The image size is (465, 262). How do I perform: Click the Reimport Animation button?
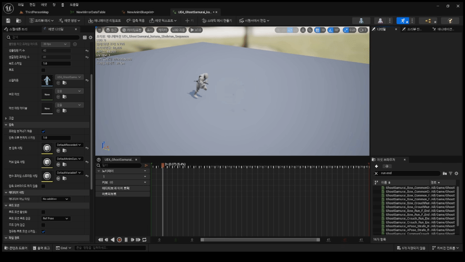104,20
